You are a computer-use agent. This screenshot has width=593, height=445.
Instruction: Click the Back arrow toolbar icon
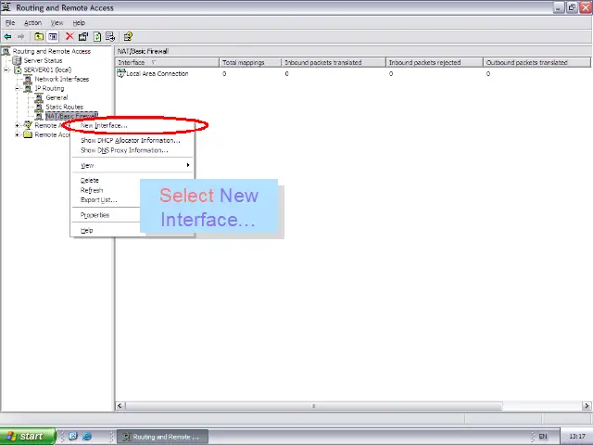(x=7, y=37)
